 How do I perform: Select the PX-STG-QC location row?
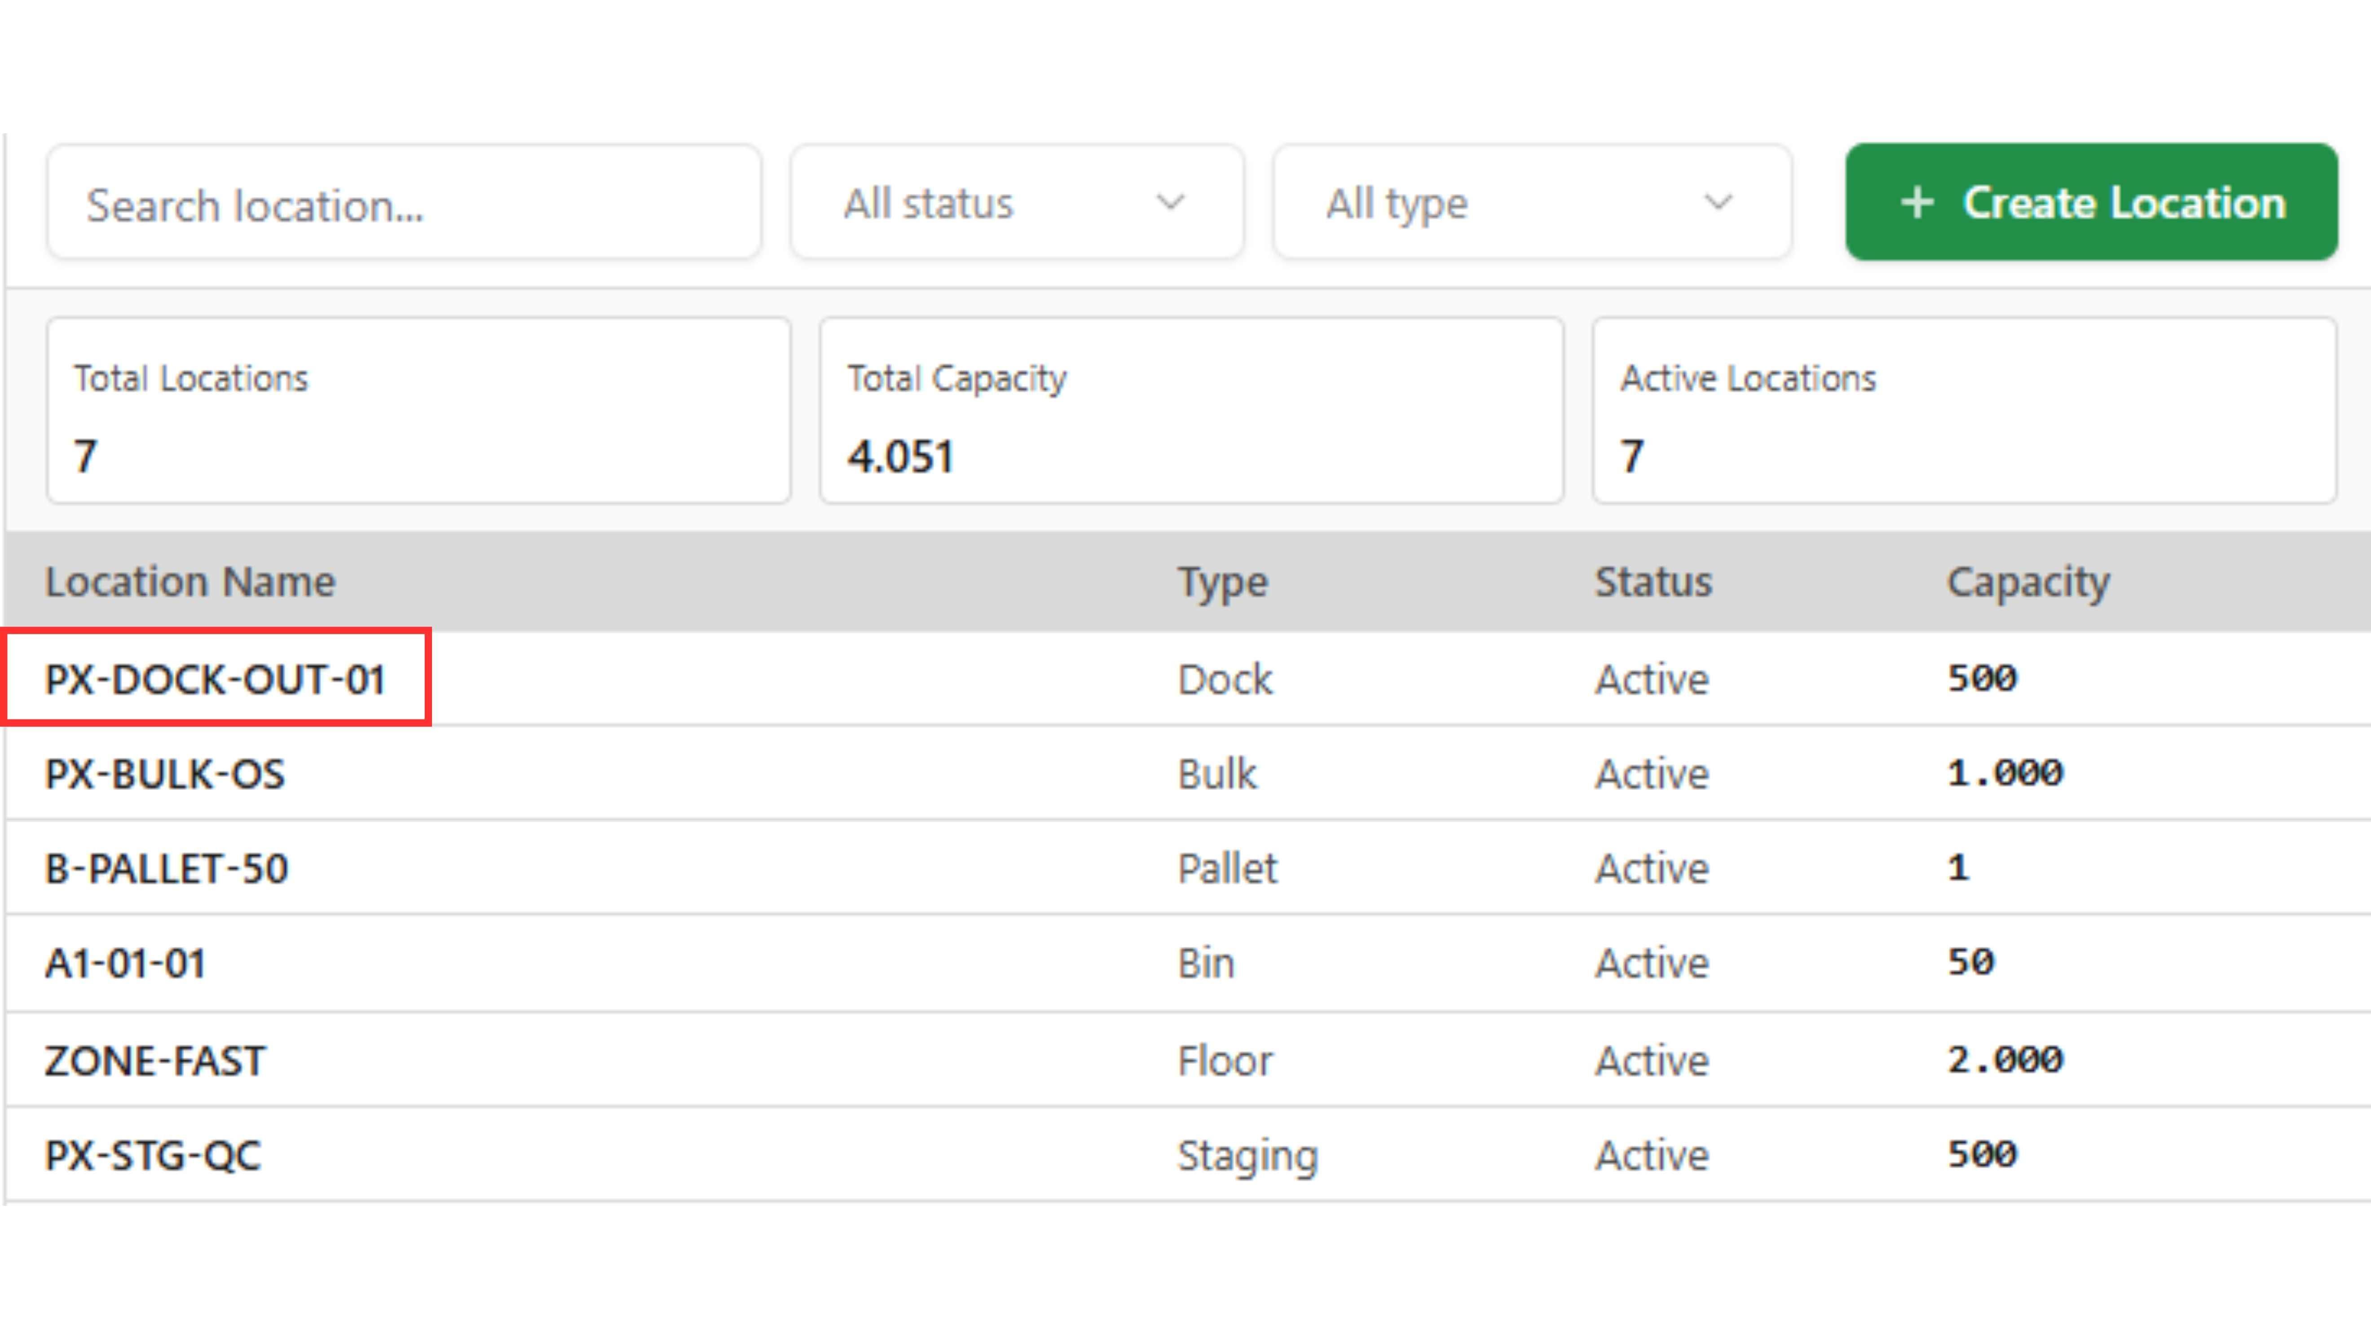(153, 1155)
